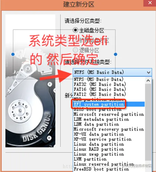Select the primary partition radio button
Screen dimensions: 156x172
point(75,30)
